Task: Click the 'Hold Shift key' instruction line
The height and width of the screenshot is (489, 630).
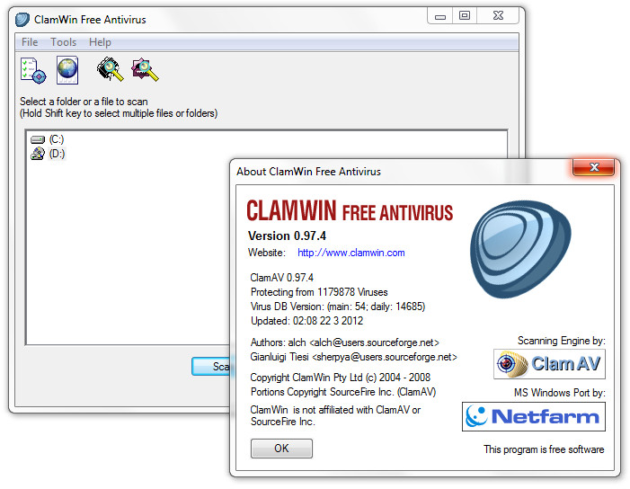Action: pyautogui.click(x=119, y=113)
